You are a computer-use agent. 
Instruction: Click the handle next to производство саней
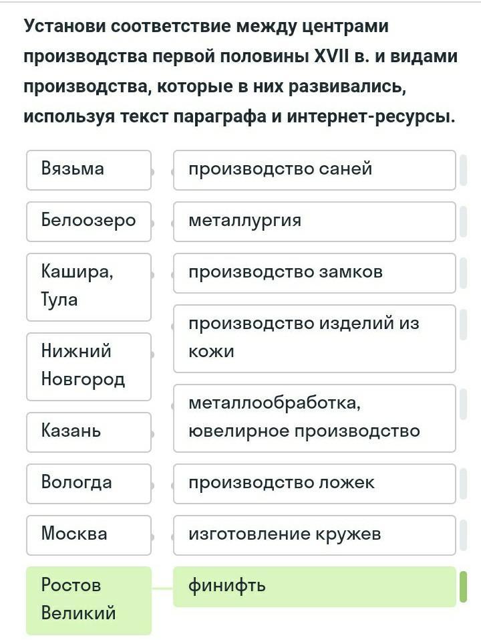[x=463, y=171]
